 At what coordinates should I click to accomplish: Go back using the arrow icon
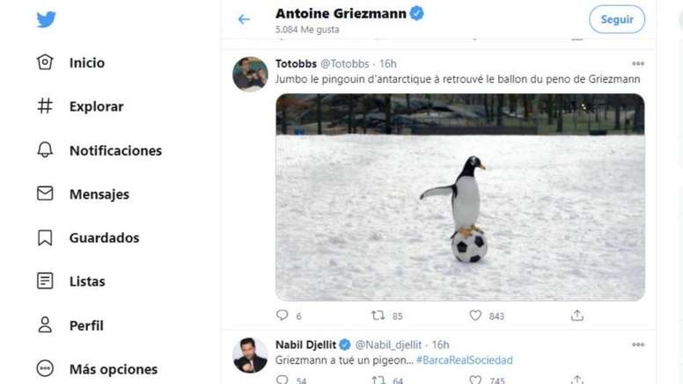point(244,19)
